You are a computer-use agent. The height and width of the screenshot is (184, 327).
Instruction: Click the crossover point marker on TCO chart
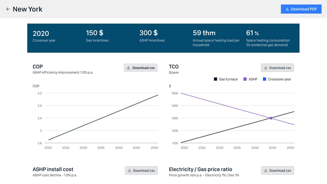(x=271, y=118)
